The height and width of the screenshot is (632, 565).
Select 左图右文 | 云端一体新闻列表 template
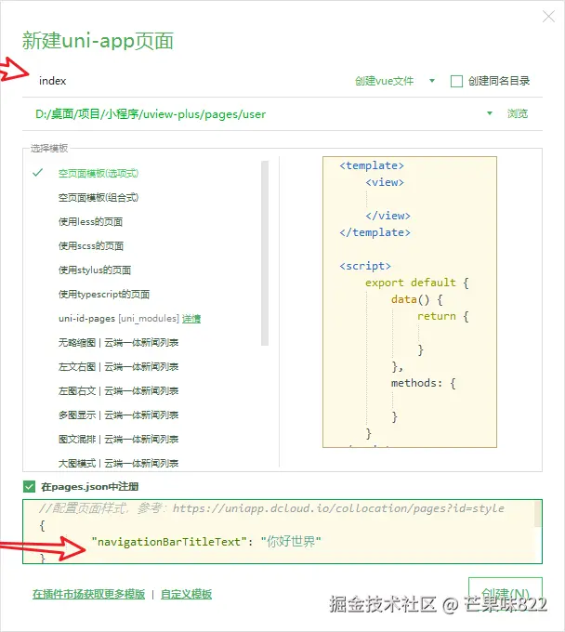(118, 391)
